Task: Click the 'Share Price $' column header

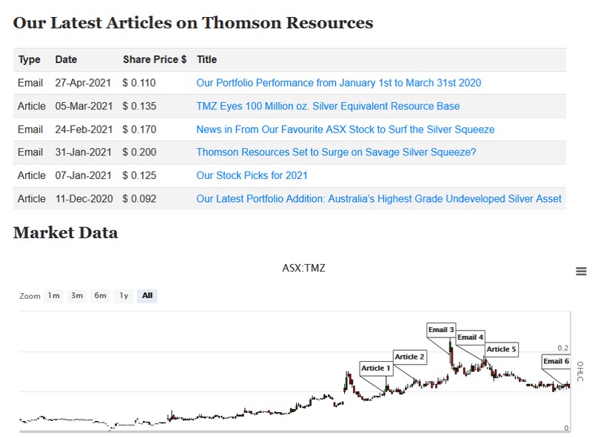Action: (x=155, y=60)
